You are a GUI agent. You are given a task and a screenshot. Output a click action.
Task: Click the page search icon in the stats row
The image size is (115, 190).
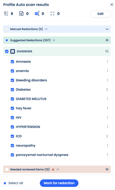21,14
